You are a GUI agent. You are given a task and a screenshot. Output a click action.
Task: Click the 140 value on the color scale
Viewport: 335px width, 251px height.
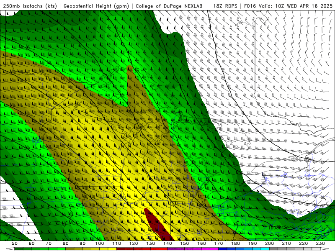coord(167,243)
